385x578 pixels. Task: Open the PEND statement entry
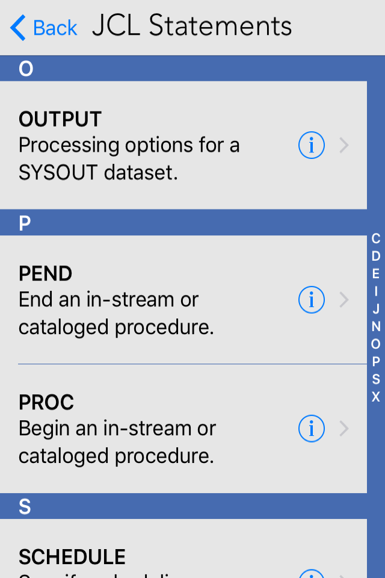[x=150, y=300]
